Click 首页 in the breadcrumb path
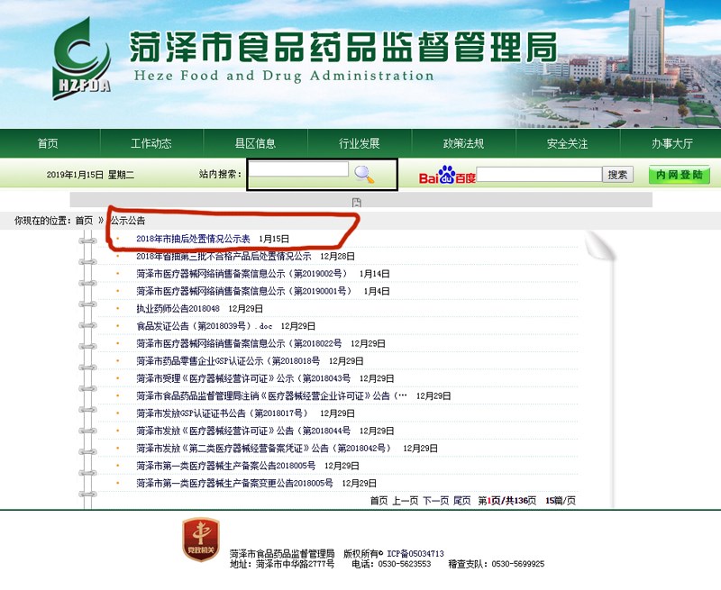The image size is (721, 590). pyautogui.click(x=84, y=220)
